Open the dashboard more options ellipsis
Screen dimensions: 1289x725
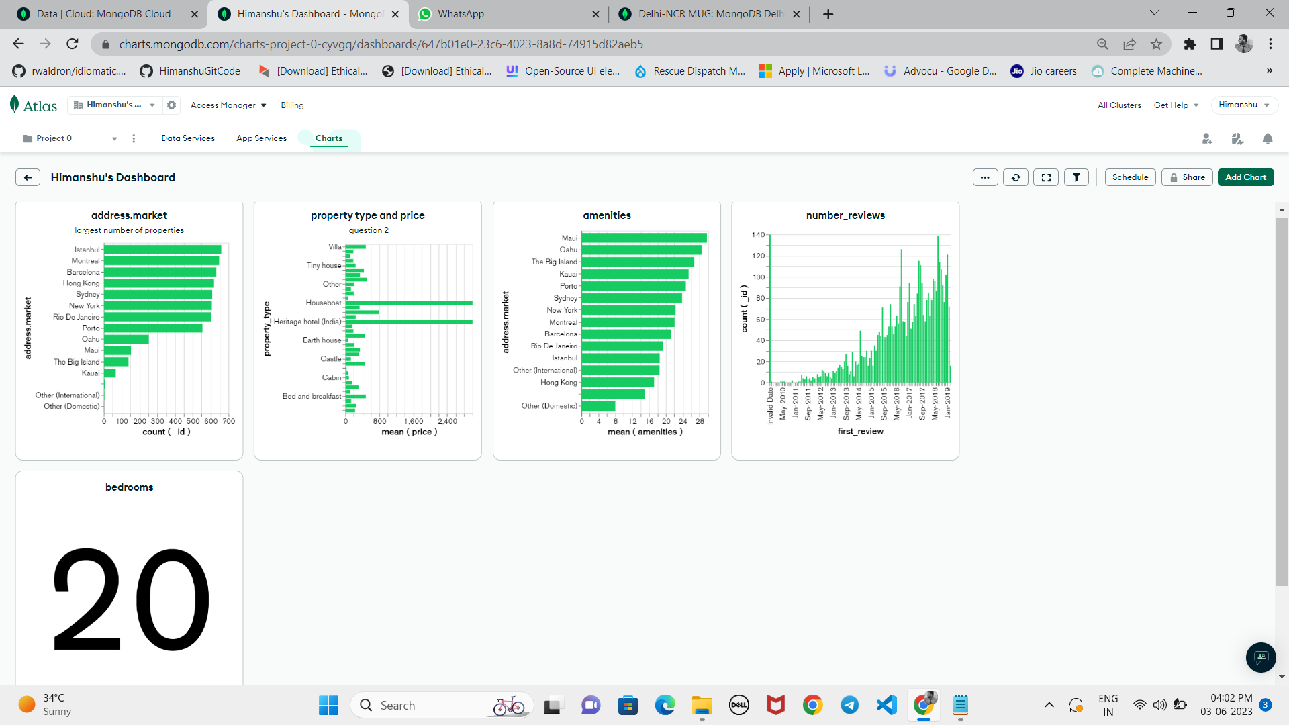[985, 177]
